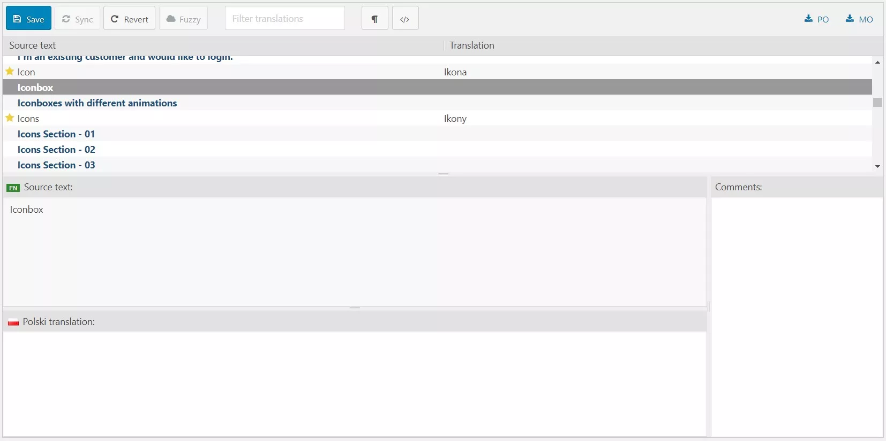Select 'Icons Section - 02' row
The width and height of the screenshot is (886, 441).
click(437, 149)
